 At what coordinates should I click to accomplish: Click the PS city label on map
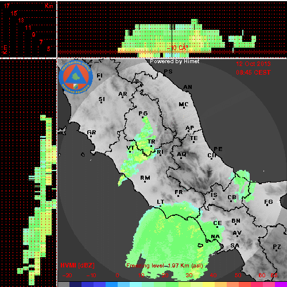(168, 72)
